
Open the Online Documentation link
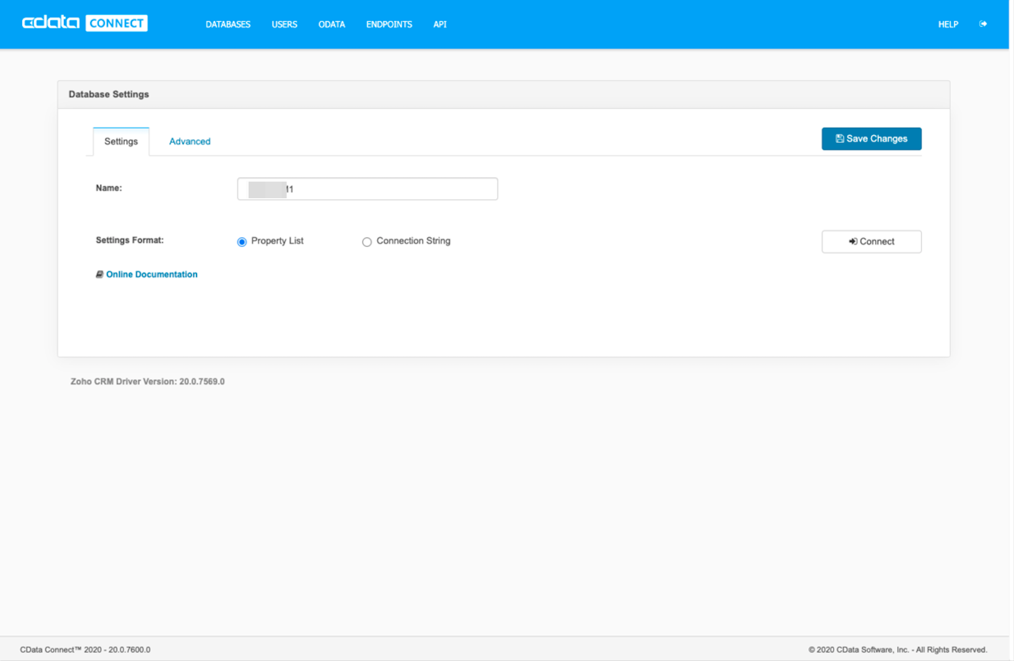[152, 274]
